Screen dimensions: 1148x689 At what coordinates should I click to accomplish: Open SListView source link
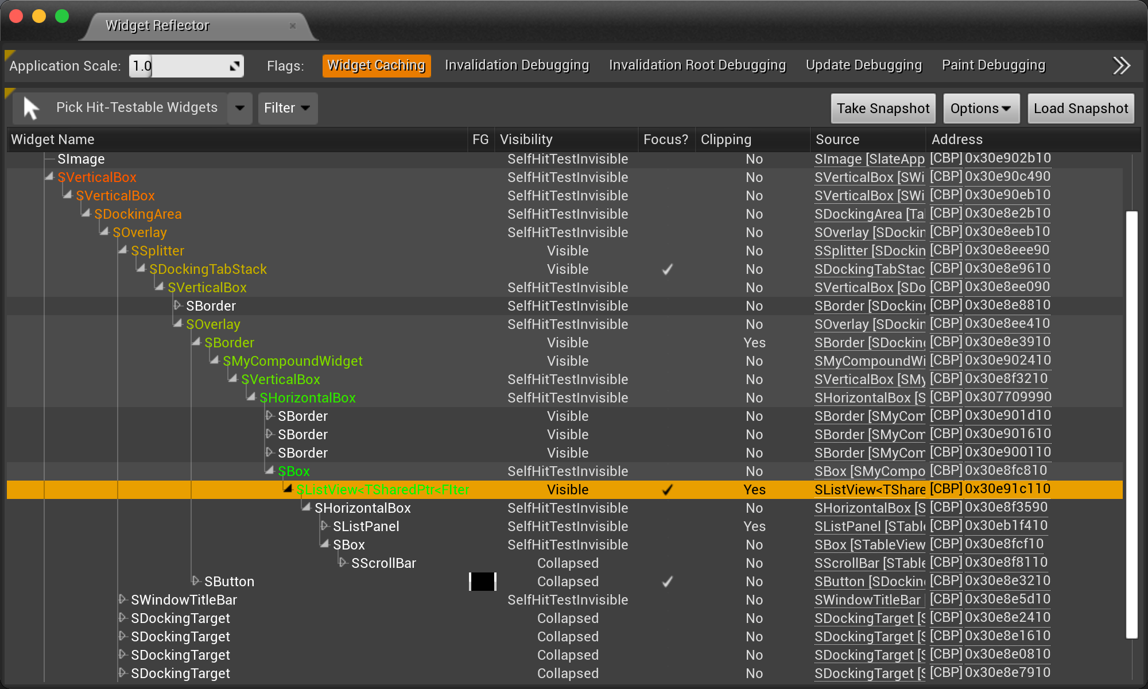pos(870,490)
